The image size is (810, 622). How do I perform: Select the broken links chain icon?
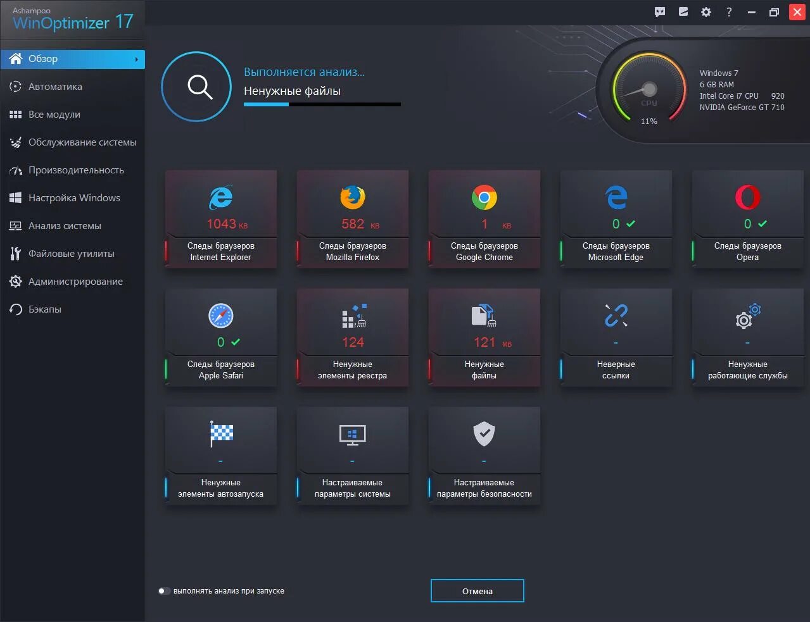pos(616,315)
